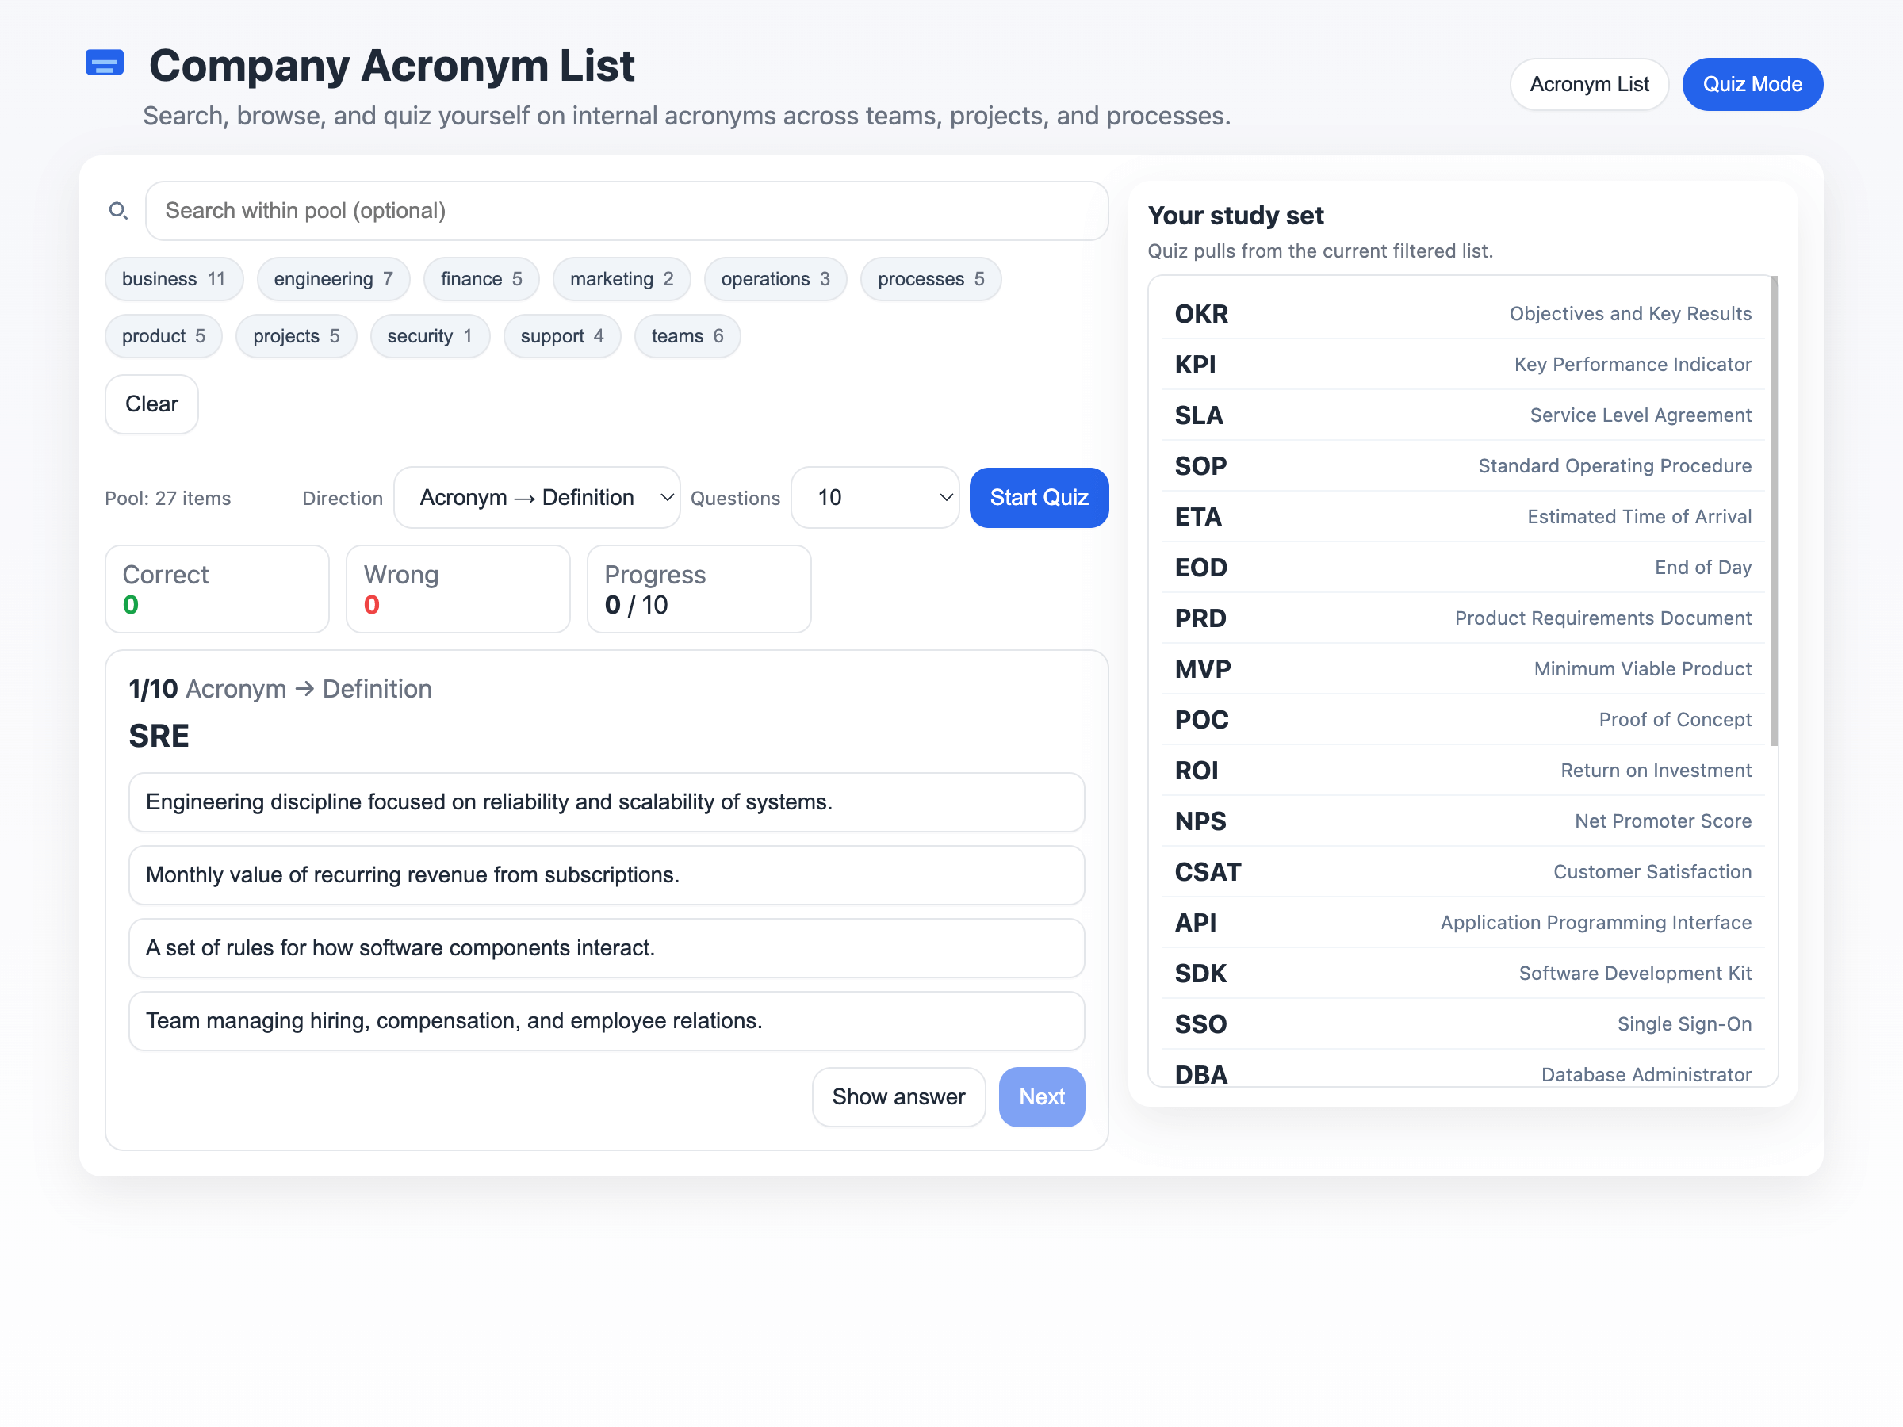Switch to the Acronym List tab
The image size is (1903, 1427).
click(x=1588, y=84)
